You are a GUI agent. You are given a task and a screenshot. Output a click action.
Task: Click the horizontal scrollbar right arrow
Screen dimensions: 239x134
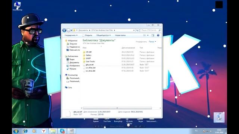point(160,108)
